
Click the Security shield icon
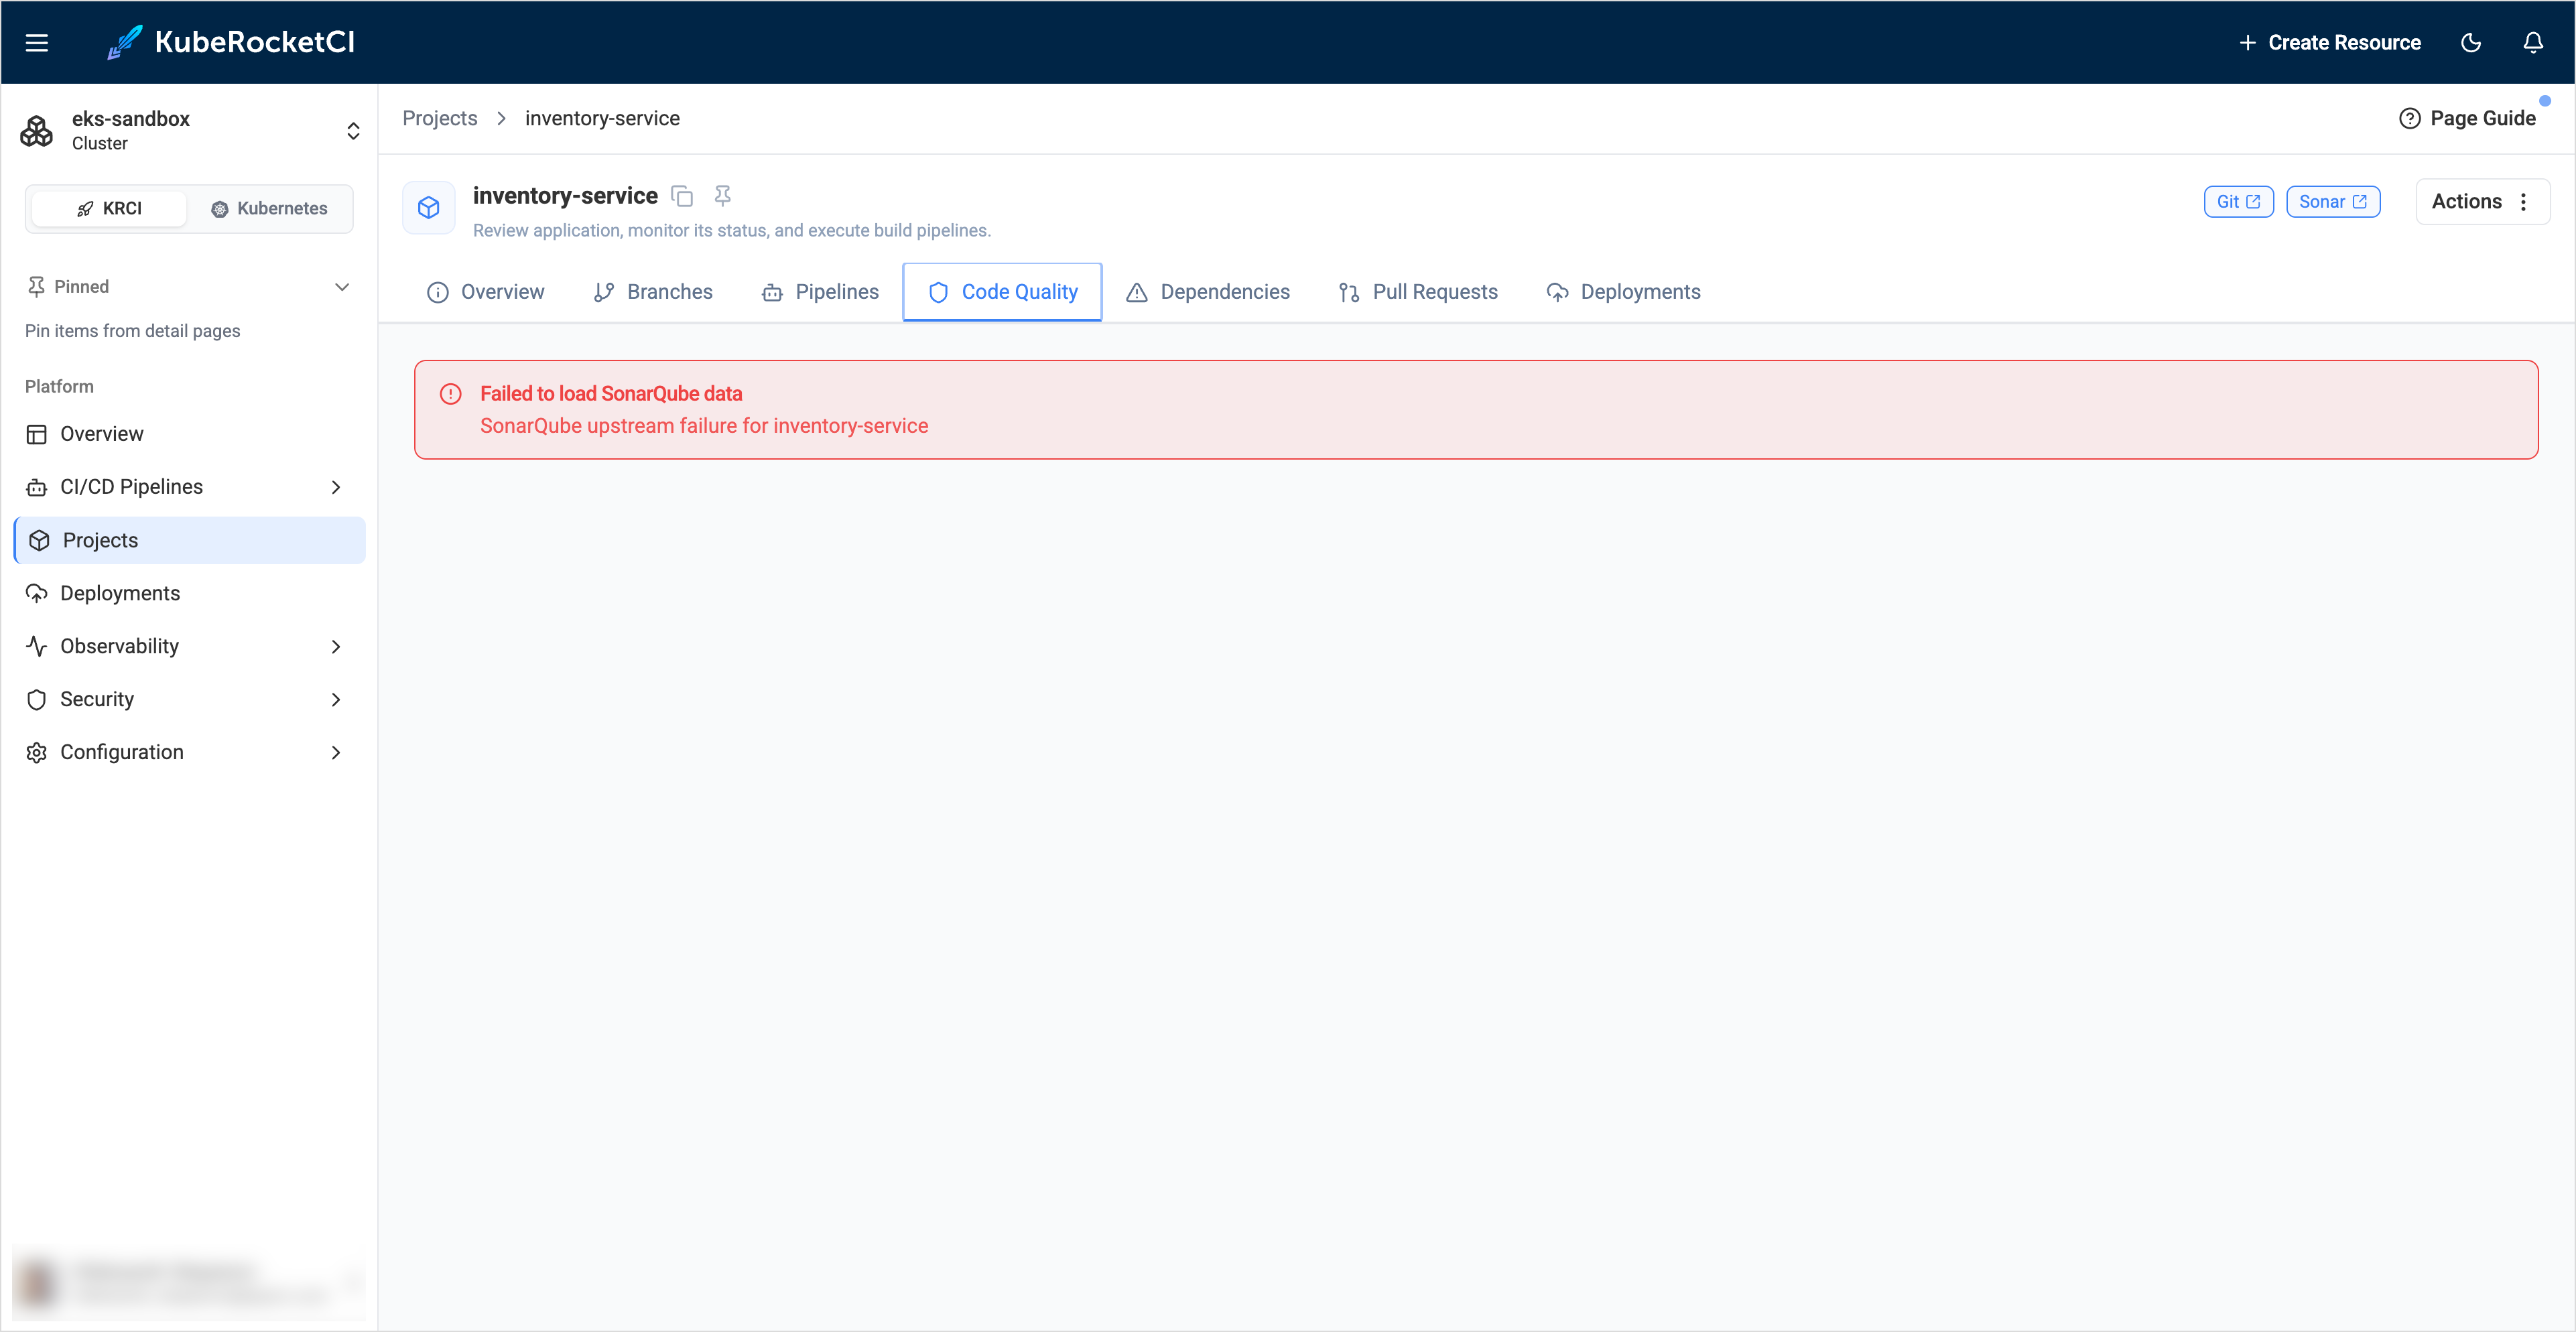pos(37,699)
